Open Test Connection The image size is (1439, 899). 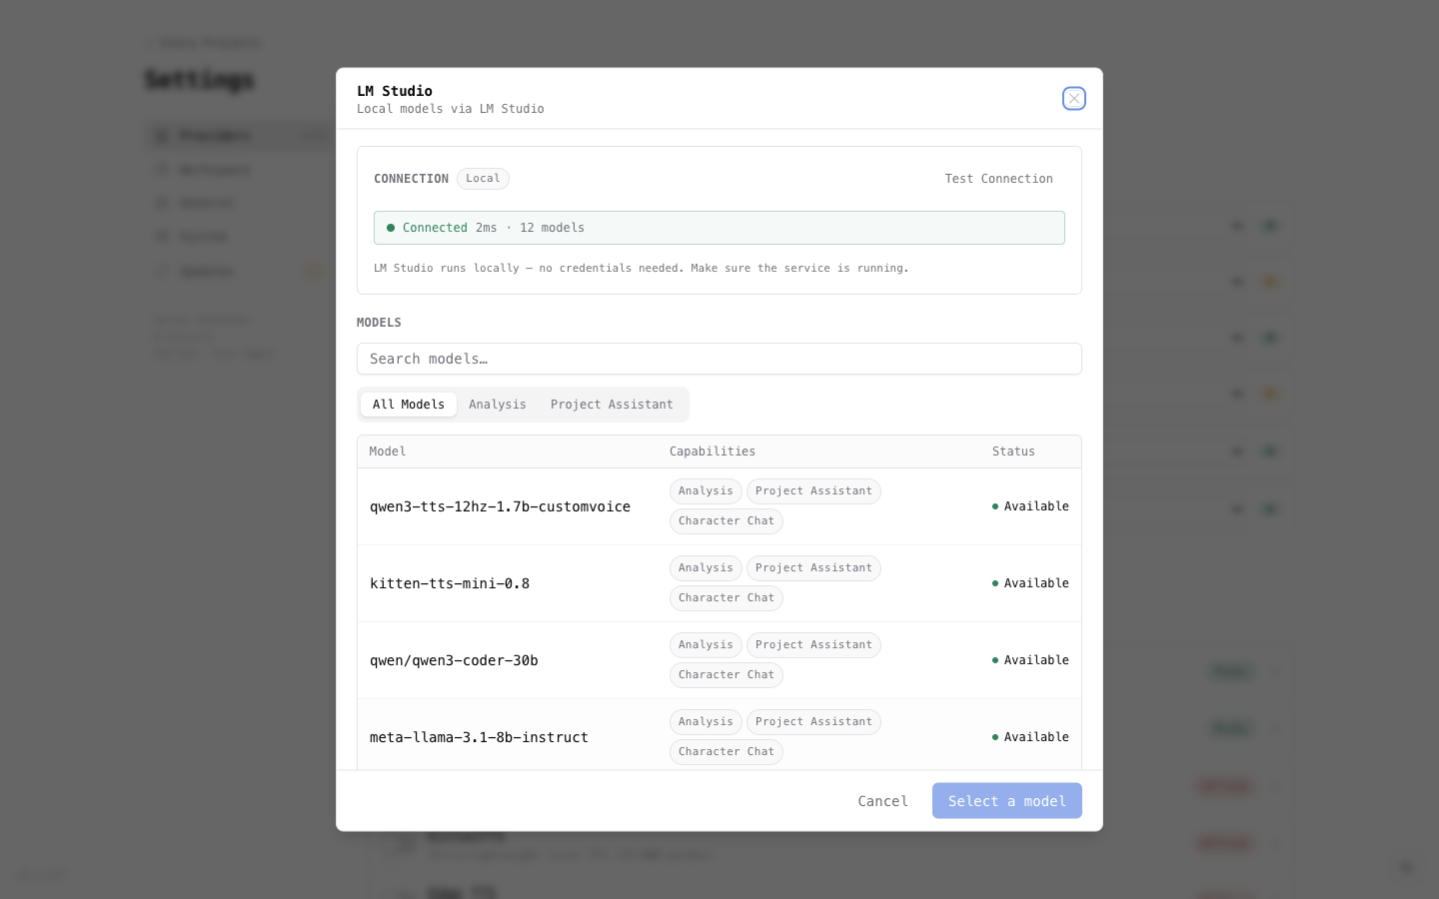998,178
